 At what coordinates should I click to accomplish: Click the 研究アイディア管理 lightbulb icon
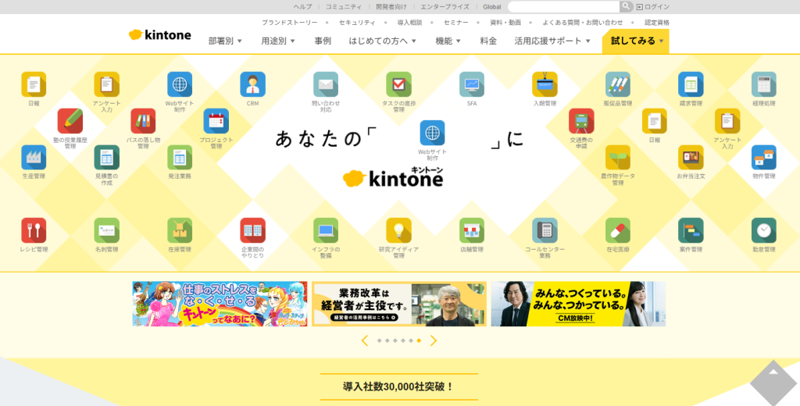(398, 230)
